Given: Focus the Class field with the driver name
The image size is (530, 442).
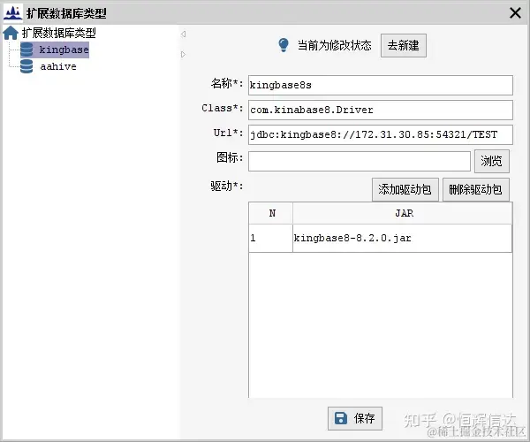Looking at the screenshot, I should pyautogui.click(x=380, y=110).
